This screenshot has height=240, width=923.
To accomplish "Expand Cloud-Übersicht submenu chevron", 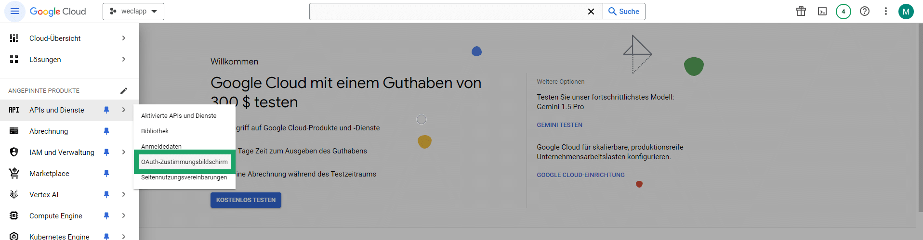I will [x=124, y=38].
